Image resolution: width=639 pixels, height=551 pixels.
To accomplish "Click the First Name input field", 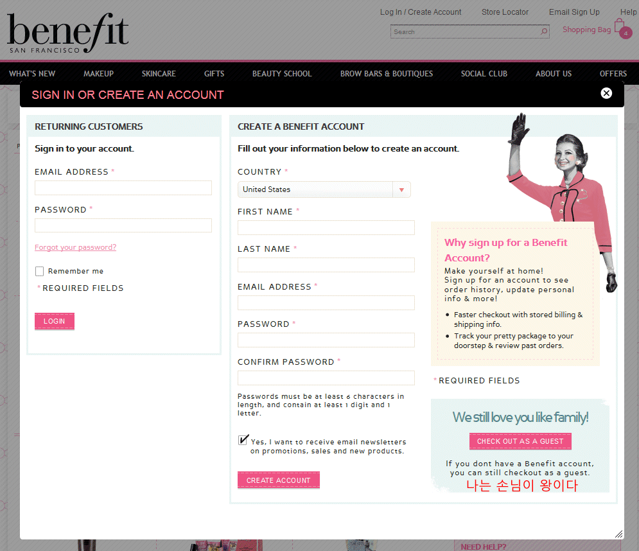I will (326, 227).
